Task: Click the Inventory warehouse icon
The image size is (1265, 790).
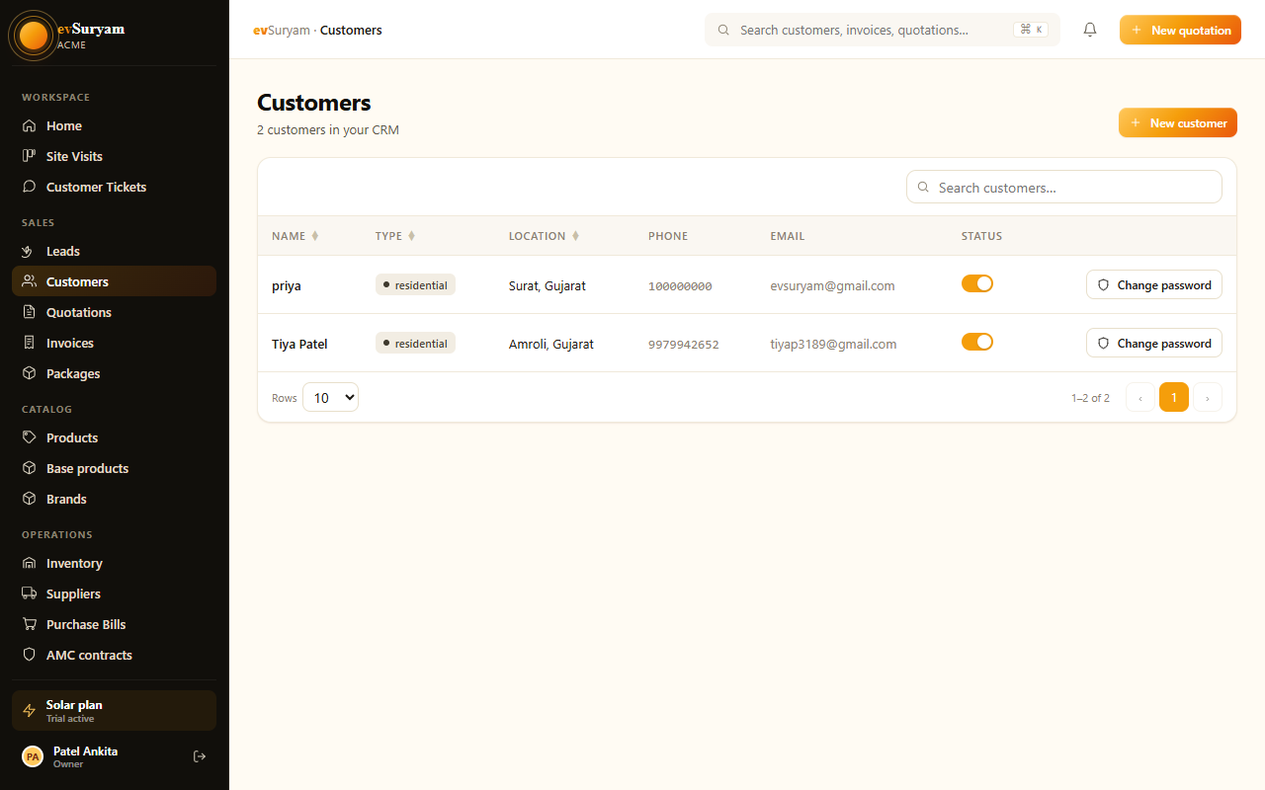Action: coord(30,563)
